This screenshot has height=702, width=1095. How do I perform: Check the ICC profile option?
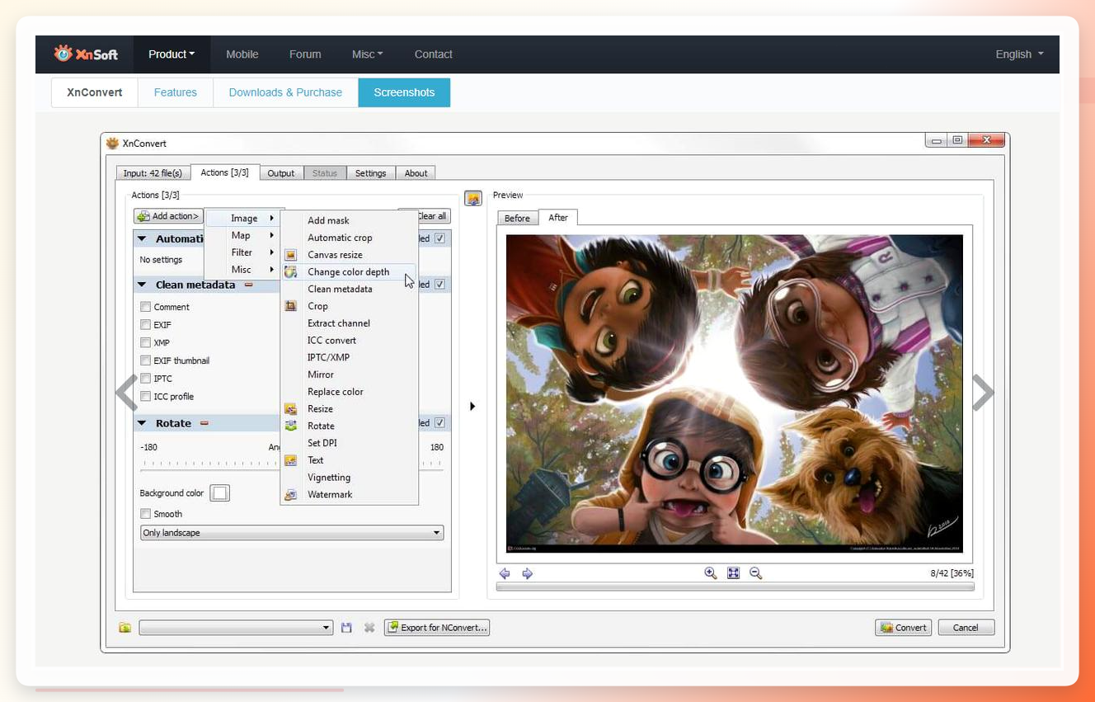[x=145, y=397]
